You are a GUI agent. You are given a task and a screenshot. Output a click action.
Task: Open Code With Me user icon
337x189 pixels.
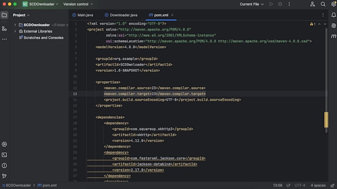(313, 4)
